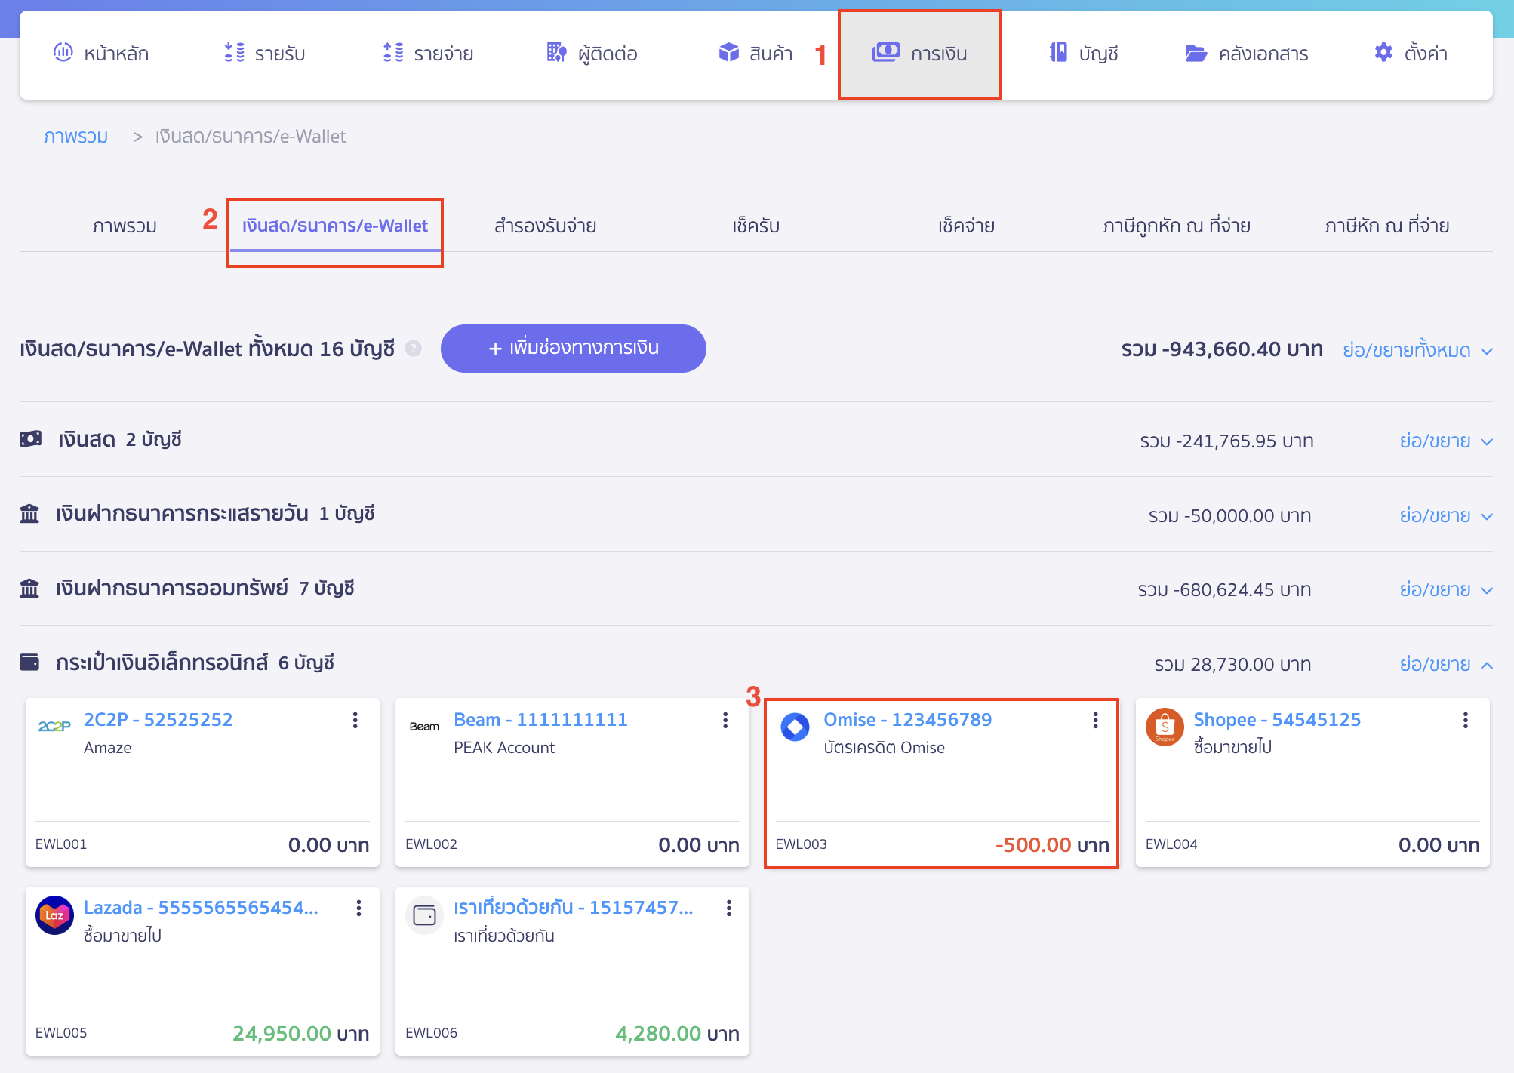The width and height of the screenshot is (1514, 1073).
Task: Open the ผู้ติดต่อ contacts icon
Action: pyautogui.click(x=555, y=53)
